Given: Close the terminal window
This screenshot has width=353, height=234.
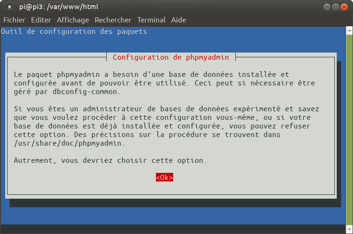Looking at the screenshot, I should click(344, 7).
